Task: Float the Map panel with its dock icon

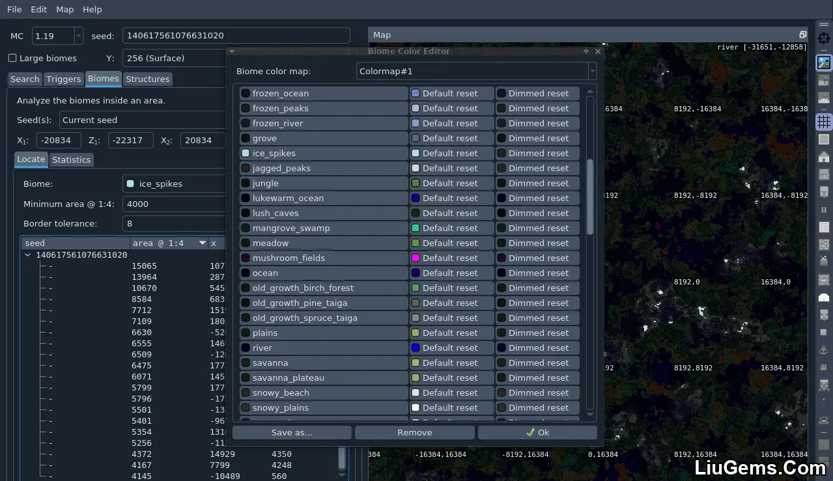Action: 802,35
